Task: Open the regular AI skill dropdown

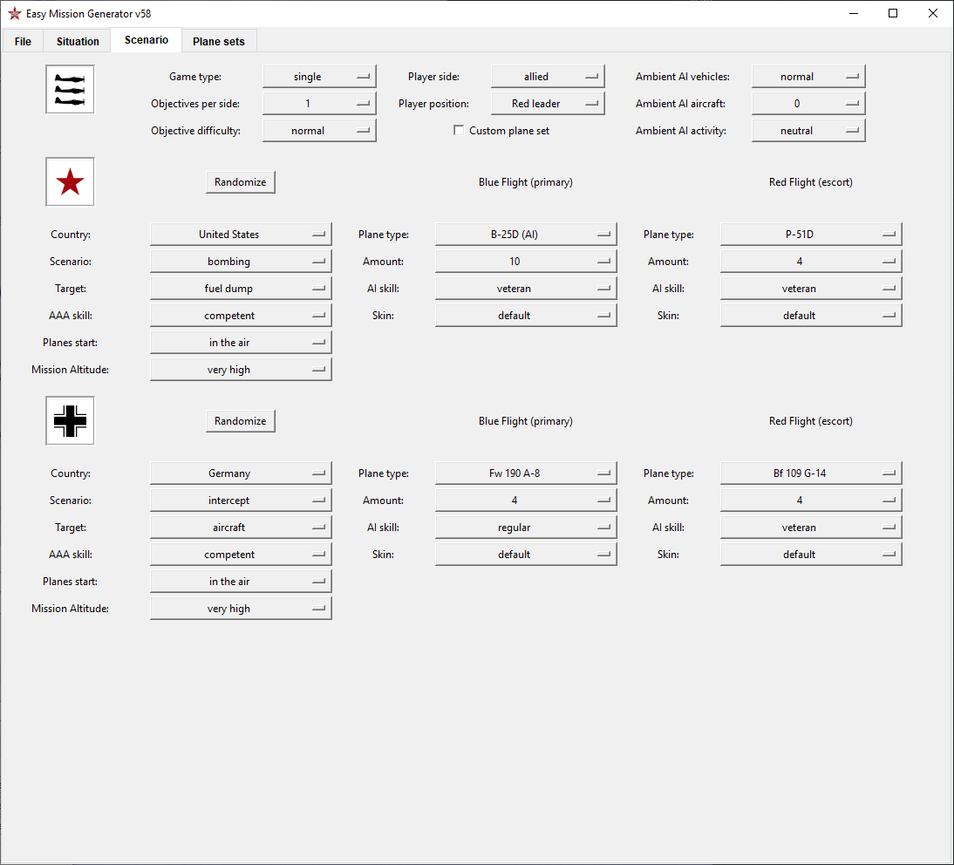Action: (x=526, y=528)
